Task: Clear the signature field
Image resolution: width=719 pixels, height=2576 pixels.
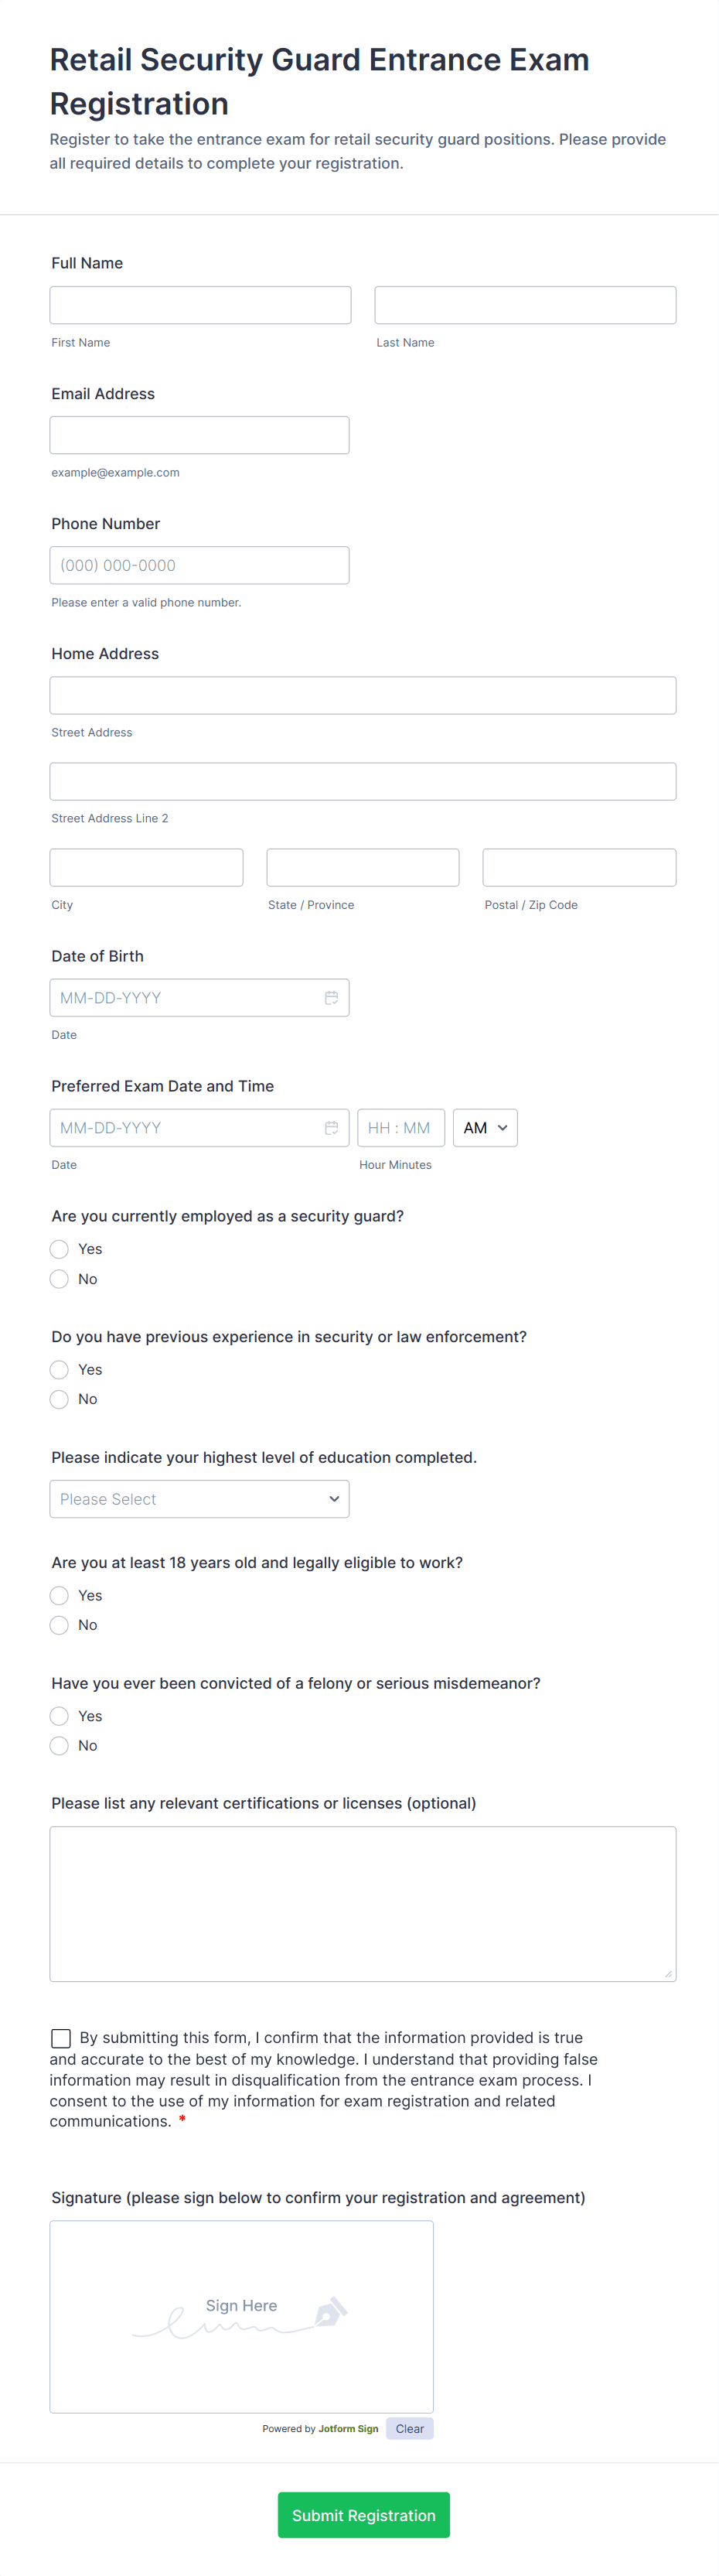Action: (409, 2429)
